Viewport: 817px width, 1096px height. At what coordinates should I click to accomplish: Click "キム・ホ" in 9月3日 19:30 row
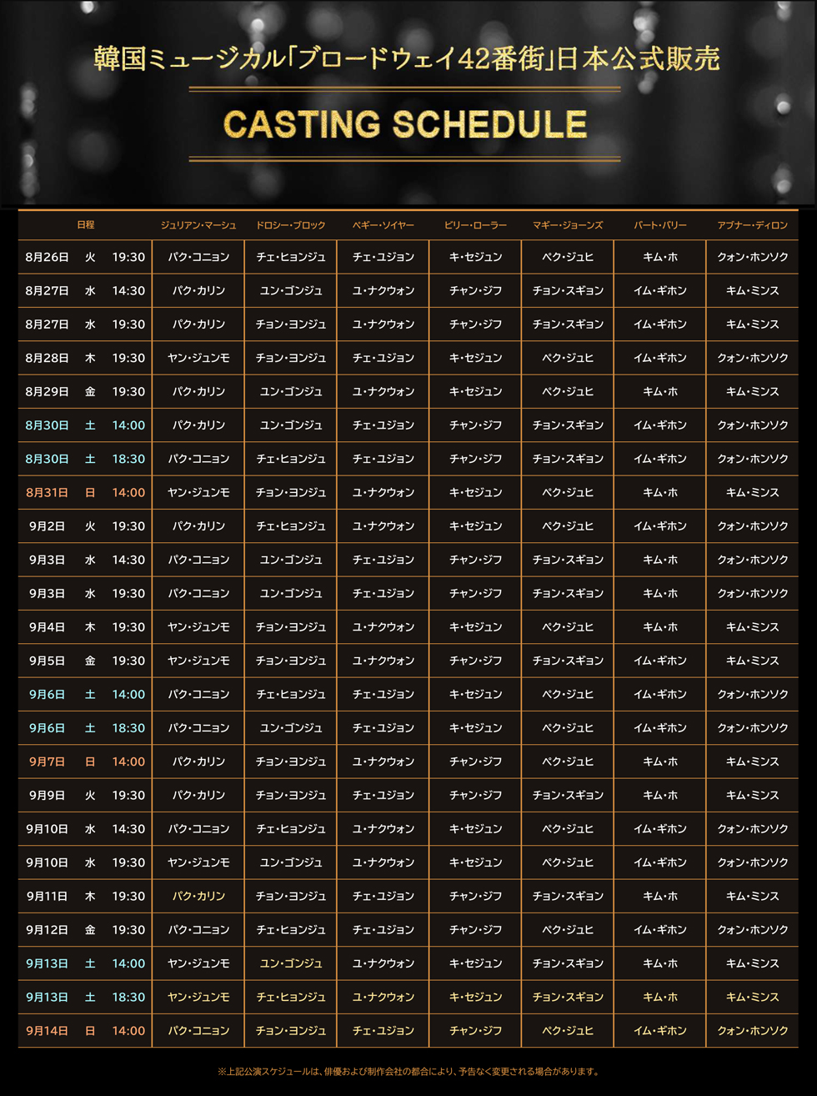(660, 593)
